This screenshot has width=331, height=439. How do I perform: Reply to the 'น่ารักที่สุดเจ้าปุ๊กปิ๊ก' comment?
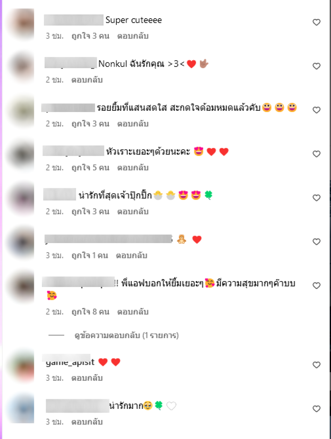click(133, 212)
